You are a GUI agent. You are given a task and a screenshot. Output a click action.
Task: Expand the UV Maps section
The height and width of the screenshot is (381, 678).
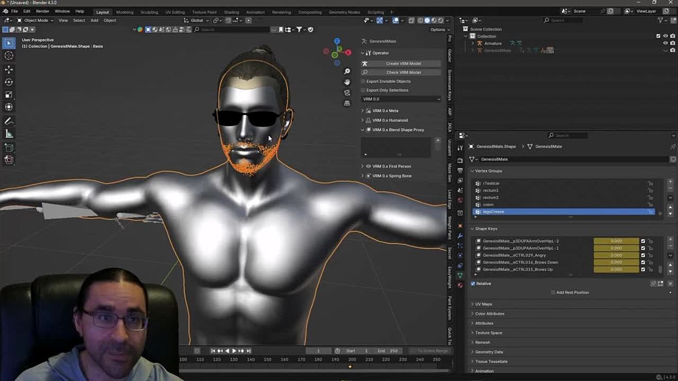click(483, 304)
